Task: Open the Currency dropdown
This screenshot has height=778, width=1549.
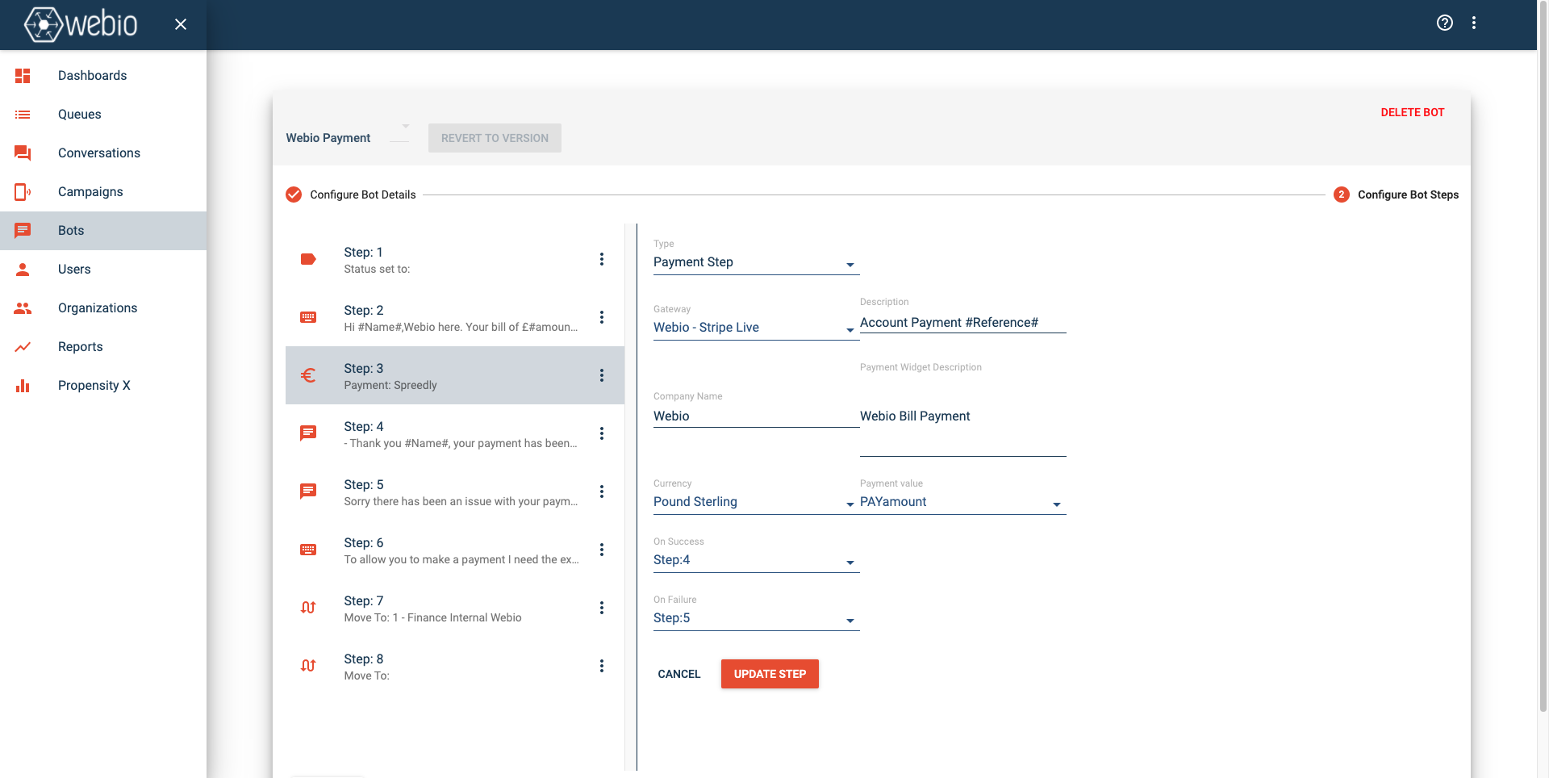Action: (756, 502)
